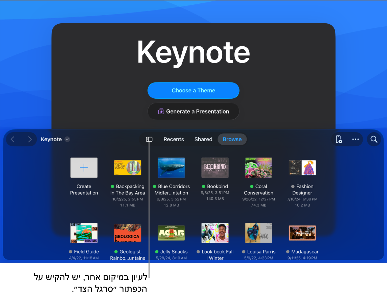Open Field Guide presentation thumbnail
Image resolution: width=387 pixels, height=294 pixels.
[84, 233]
